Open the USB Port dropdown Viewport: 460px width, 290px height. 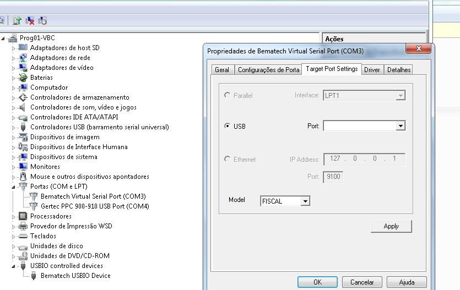pos(401,125)
